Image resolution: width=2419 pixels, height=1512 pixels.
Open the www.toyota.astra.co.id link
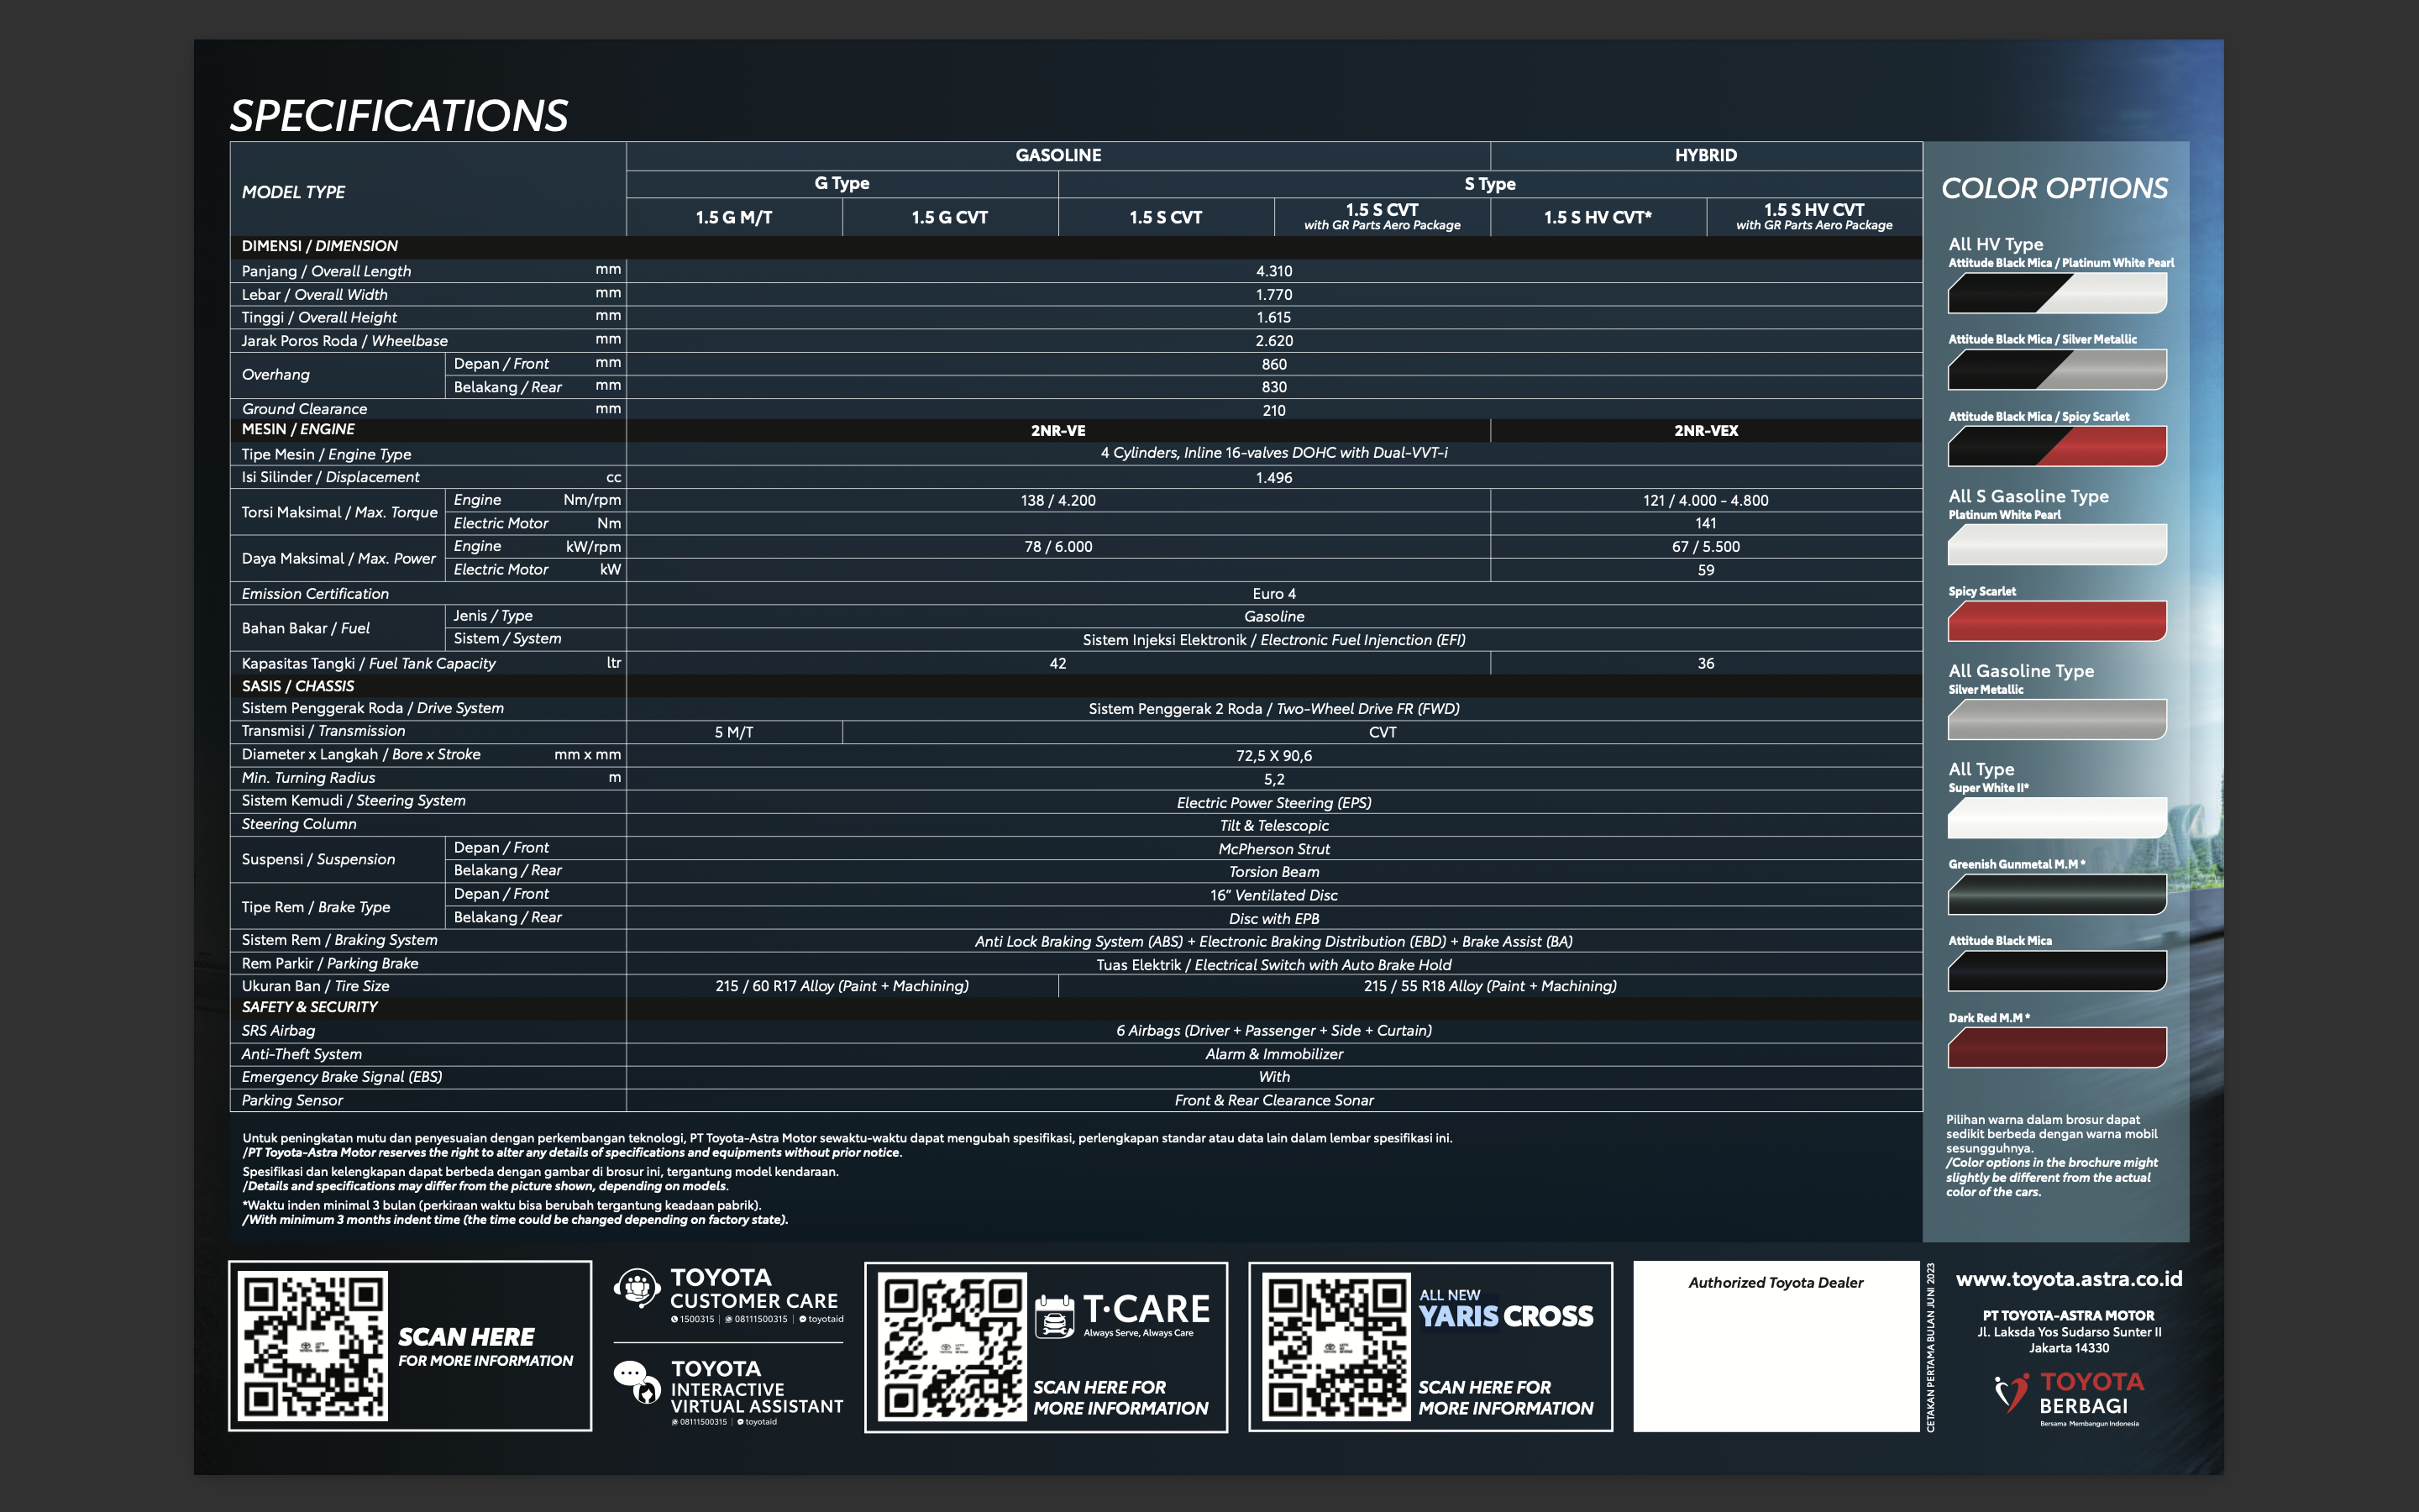(2068, 1279)
